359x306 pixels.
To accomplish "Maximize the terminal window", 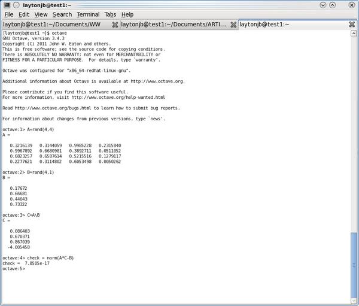I will coord(333,5).
